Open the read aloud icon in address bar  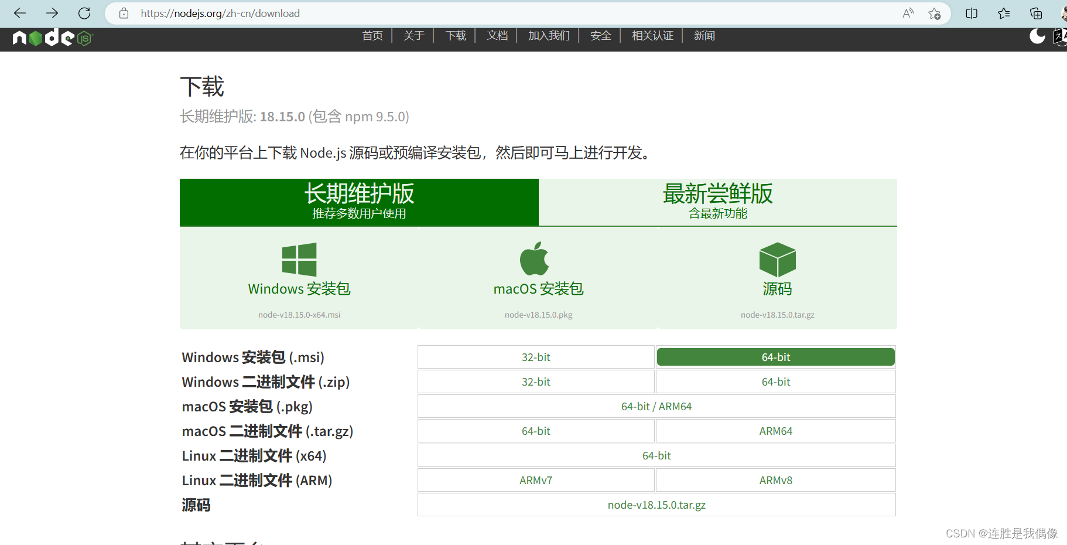(x=908, y=13)
